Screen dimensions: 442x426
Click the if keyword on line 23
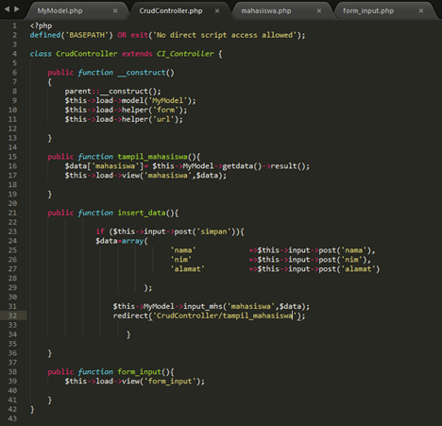[x=100, y=231]
